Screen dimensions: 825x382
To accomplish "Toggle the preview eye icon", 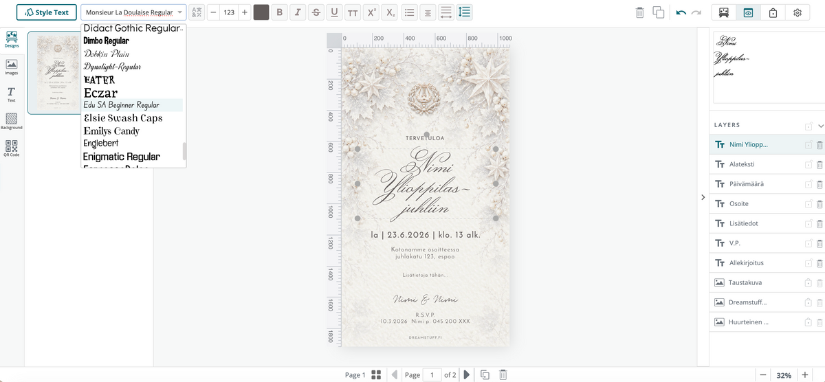I will [748, 12].
